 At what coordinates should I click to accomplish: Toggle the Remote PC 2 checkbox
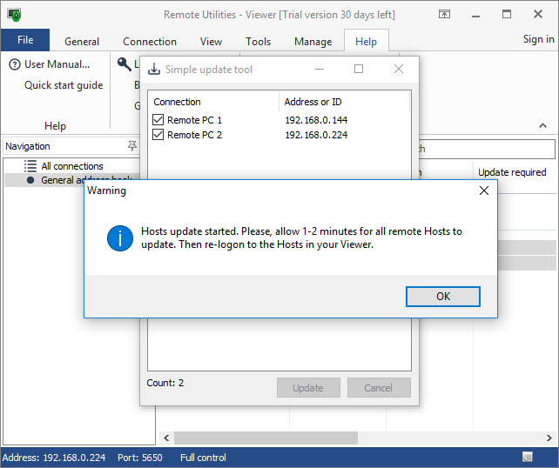click(x=158, y=135)
